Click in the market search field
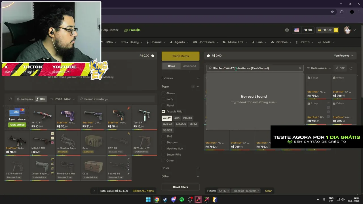The height and width of the screenshot is (204, 363). (x=255, y=68)
